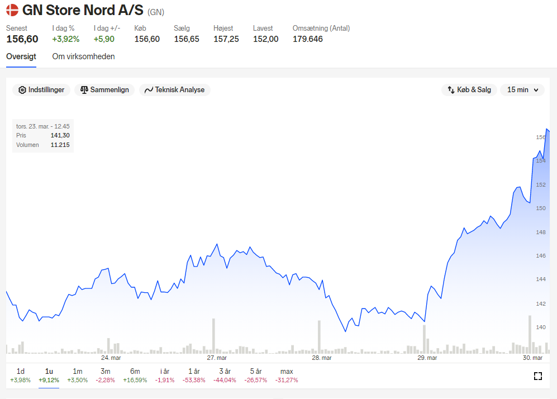
Task: Select the Oversigt tab
Action: 21,56
